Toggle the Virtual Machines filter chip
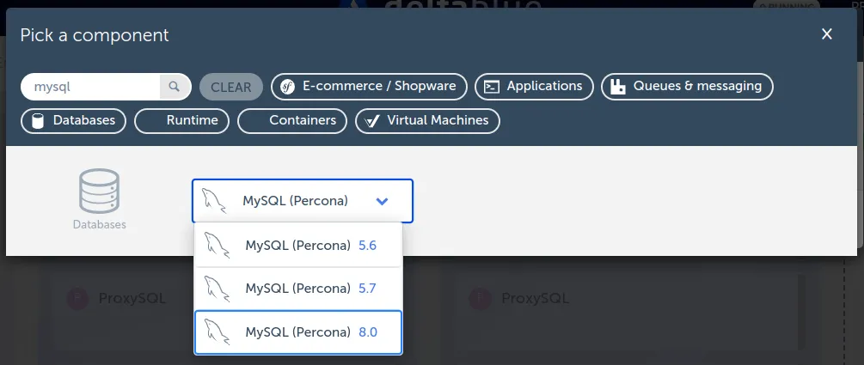 click(x=427, y=121)
